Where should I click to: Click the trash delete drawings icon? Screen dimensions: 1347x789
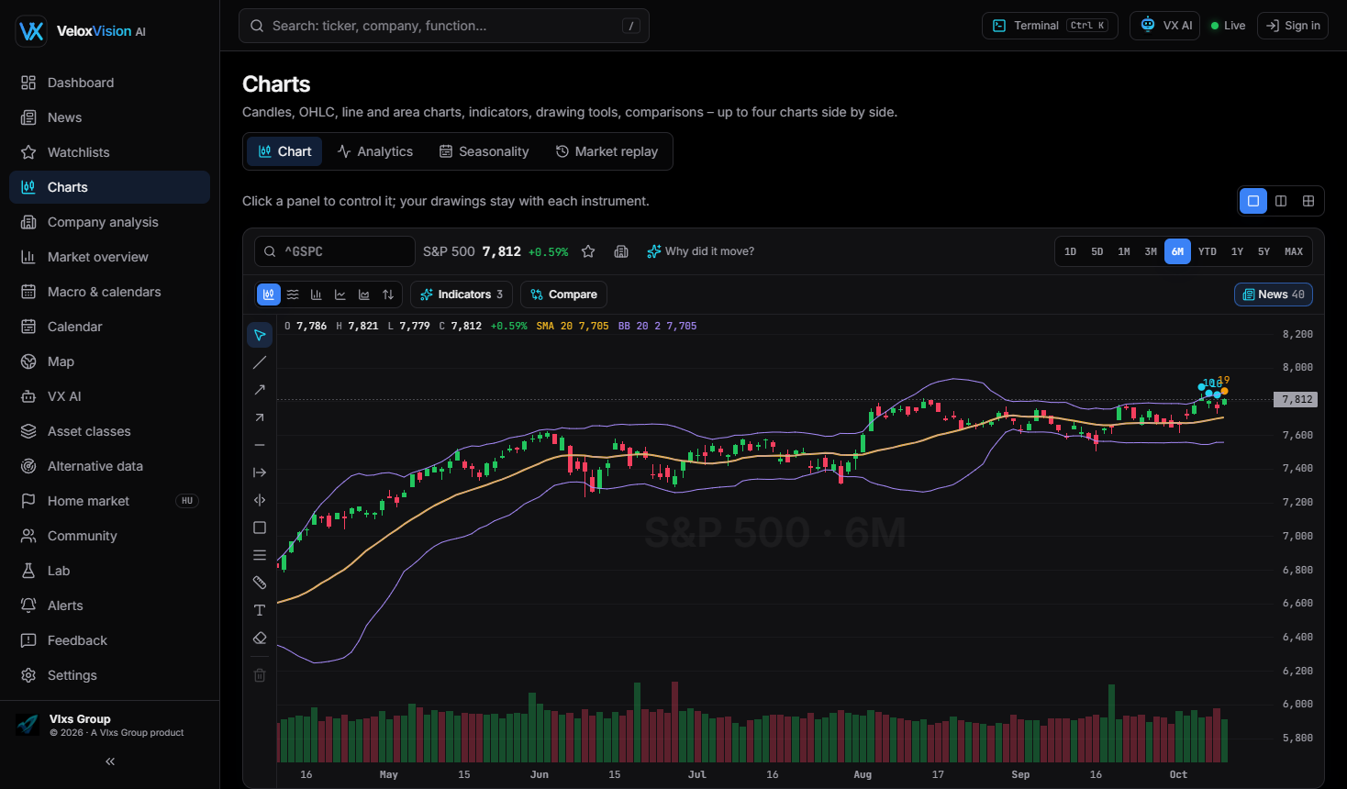(260, 675)
